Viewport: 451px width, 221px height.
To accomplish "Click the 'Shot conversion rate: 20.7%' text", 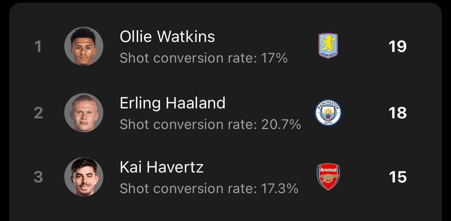I will point(210,124).
